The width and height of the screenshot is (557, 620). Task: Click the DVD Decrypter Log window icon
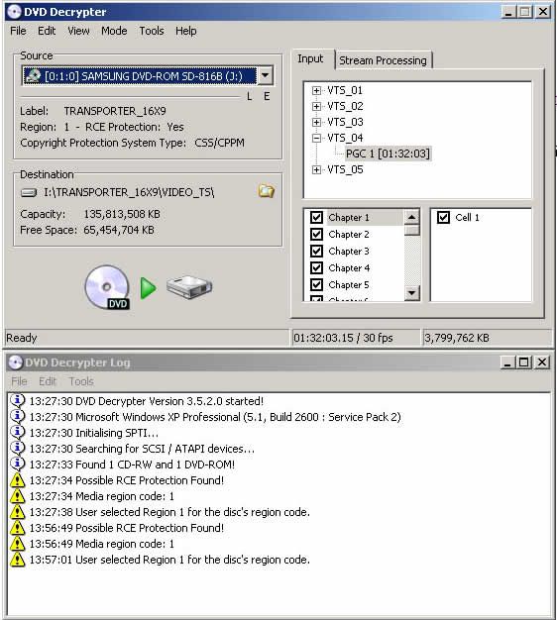(x=16, y=362)
